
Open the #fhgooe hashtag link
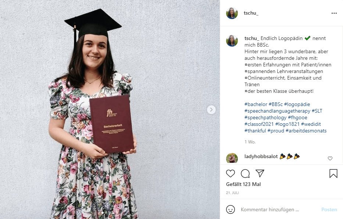pyautogui.click(x=297, y=118)
